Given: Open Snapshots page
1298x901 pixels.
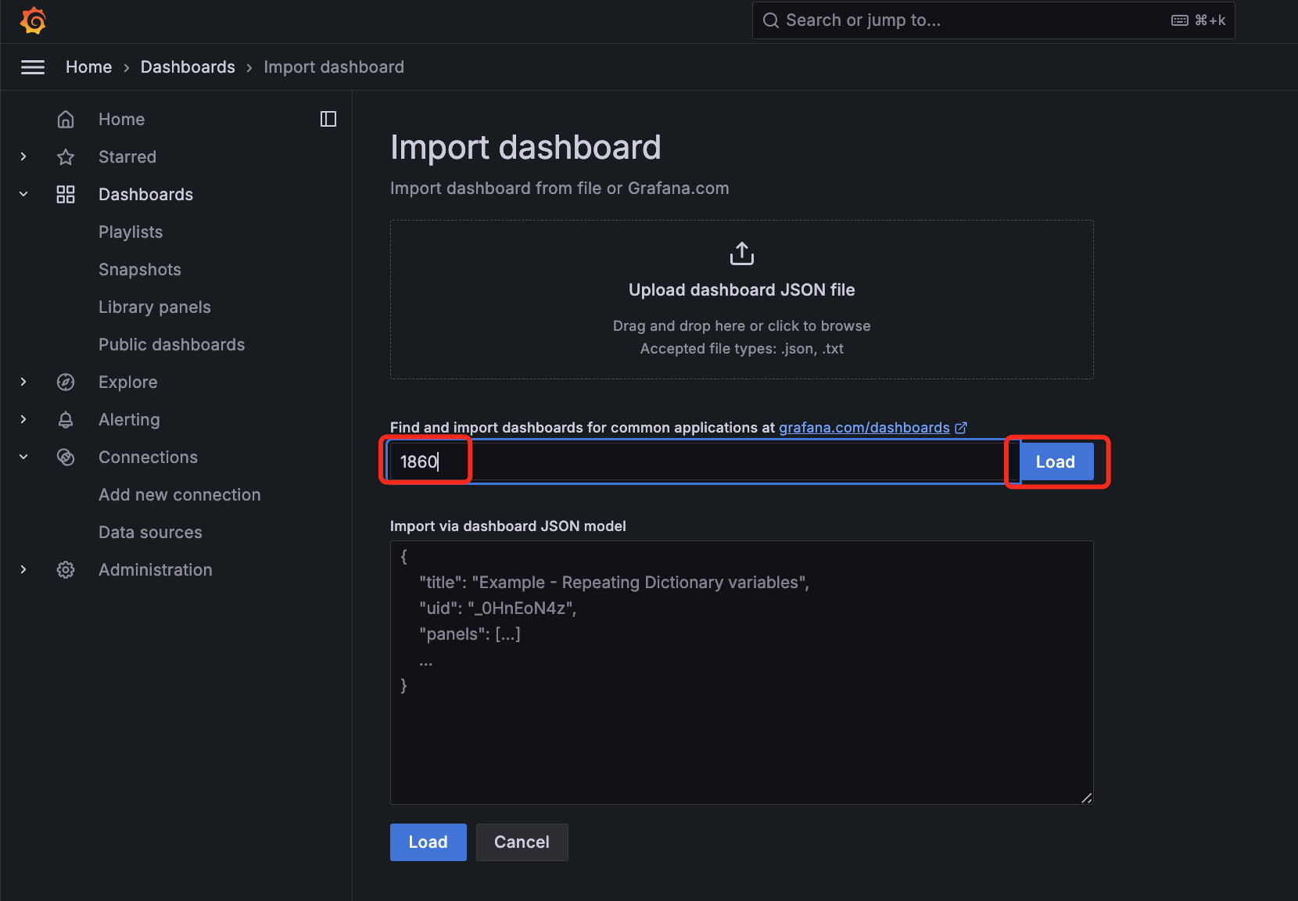Looking at the screenshot, I should point(140,270).
